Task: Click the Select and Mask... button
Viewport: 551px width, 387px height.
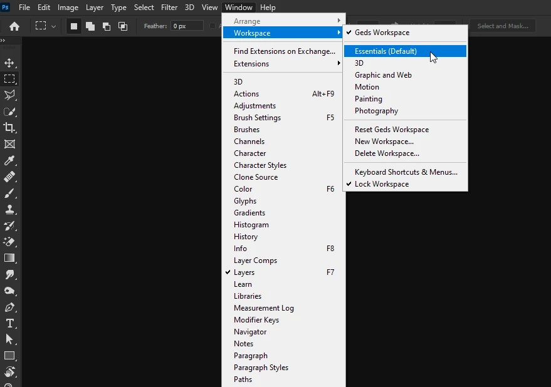Action: [x=503, y=26]
